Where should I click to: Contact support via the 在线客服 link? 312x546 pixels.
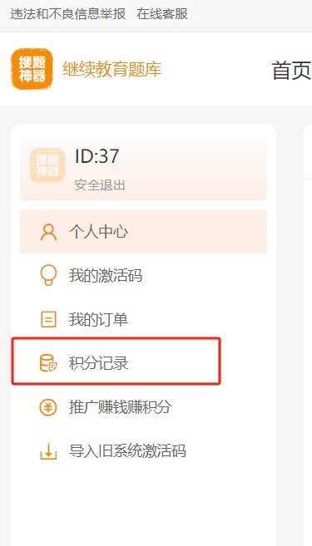click(162, 14)
